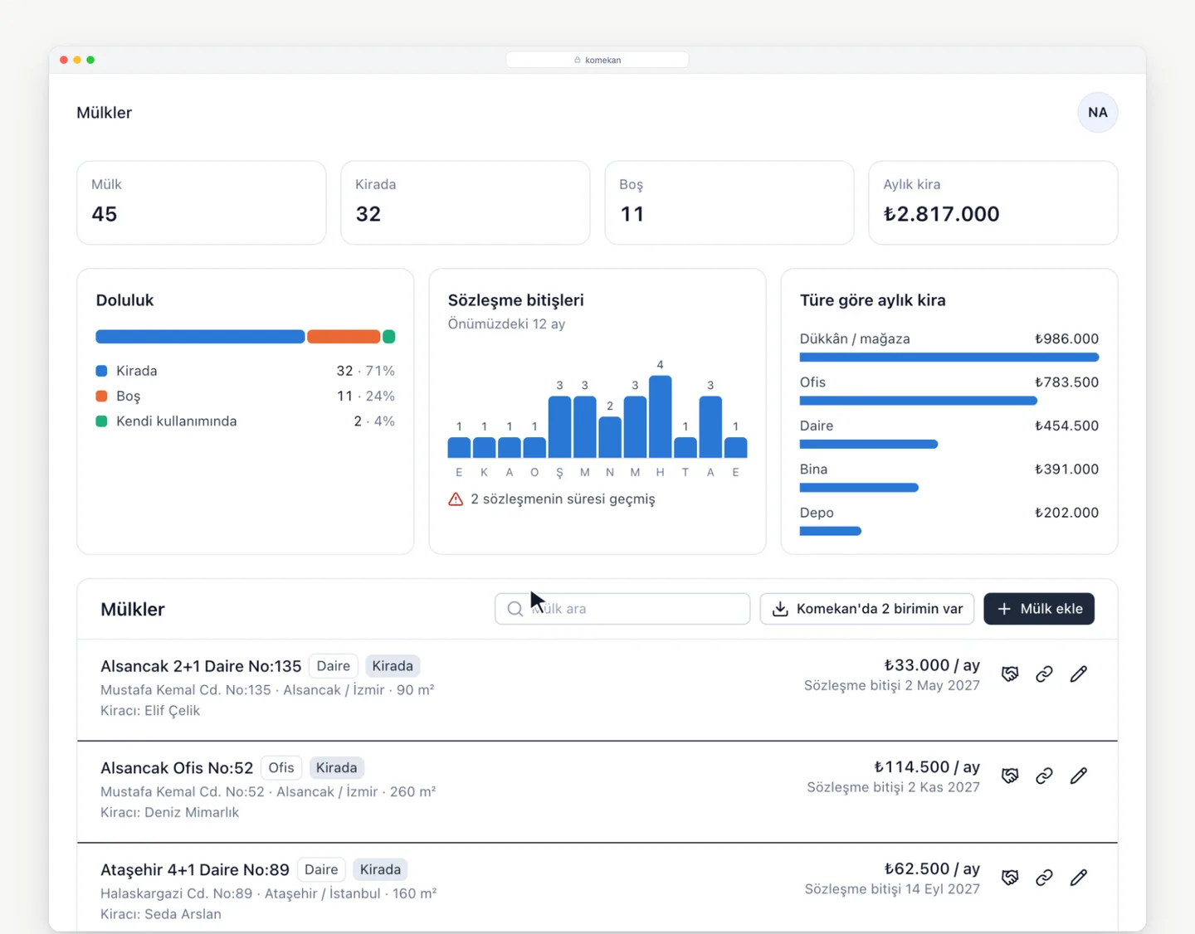
Task: Select the Ofis ₺783.500 value
Action: coord(1066,382)
